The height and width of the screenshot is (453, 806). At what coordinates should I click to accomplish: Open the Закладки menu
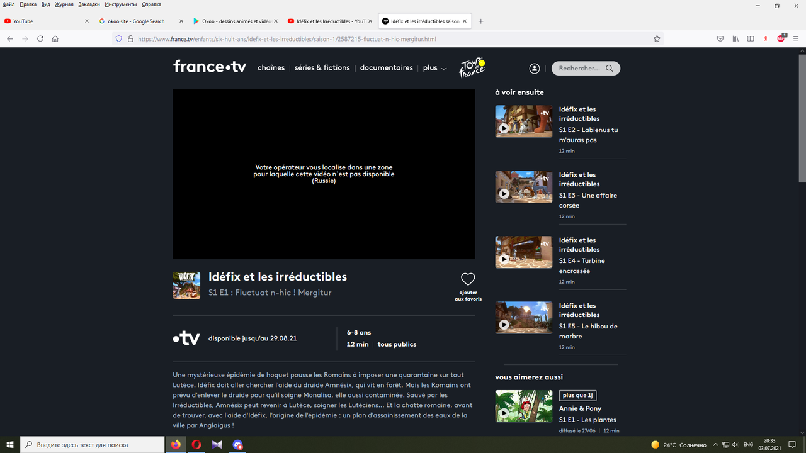point(89,4)
